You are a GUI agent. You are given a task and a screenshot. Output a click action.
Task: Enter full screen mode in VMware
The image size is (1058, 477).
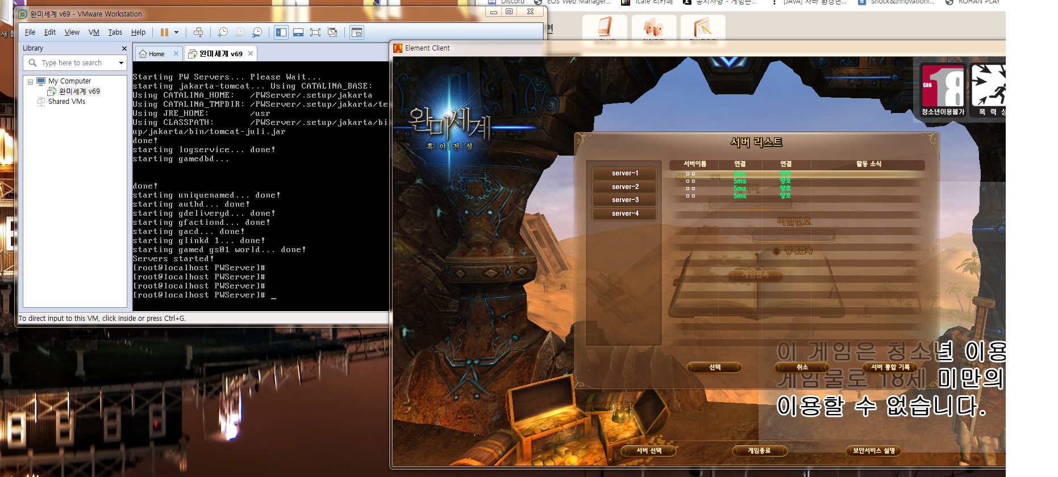[x=315, y=32]
